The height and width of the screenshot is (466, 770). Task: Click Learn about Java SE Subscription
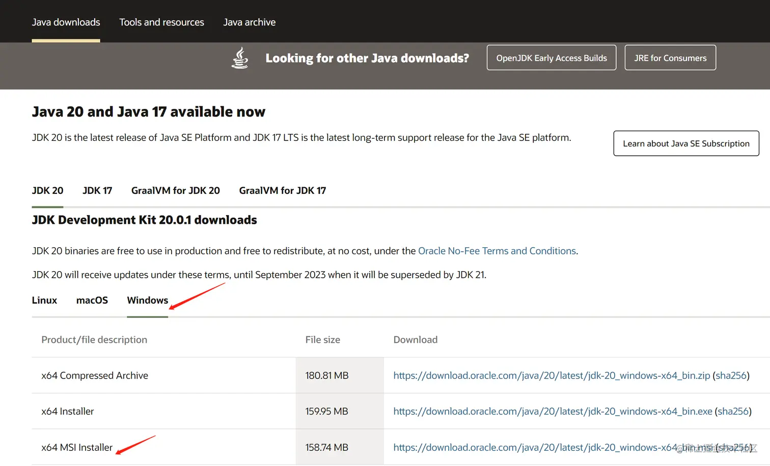coord(686,143)
